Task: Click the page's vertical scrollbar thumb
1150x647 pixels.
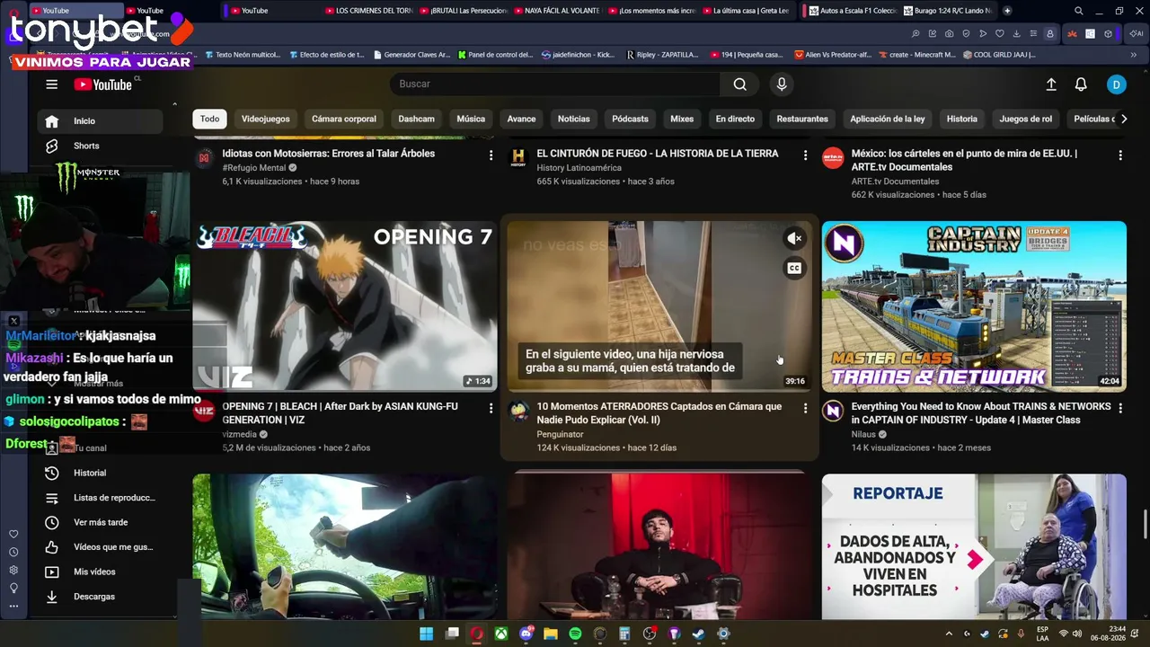Action: 1145,523
